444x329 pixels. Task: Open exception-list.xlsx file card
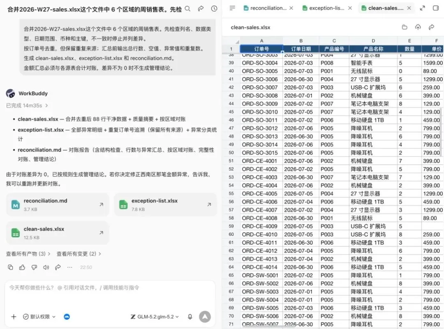tap(165, 205)
